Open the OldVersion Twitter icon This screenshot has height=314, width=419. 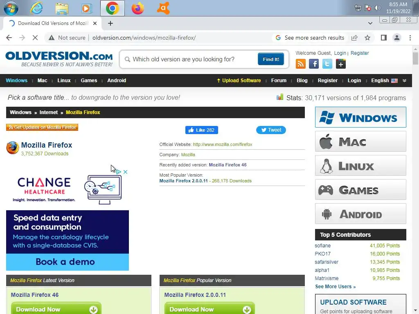click(327, 64)
